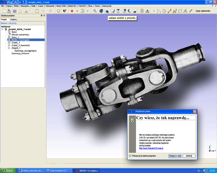Paste from clipboard using the toolbar icon
The image size is (217, 173).
point(37,11)
